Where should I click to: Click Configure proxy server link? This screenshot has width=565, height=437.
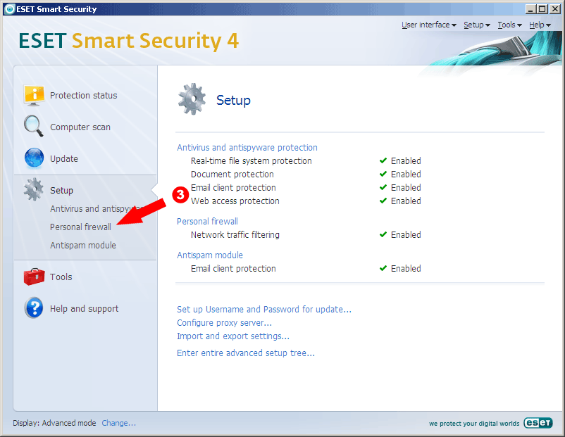224,323
